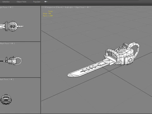
Task: Open the Perspective viewport label menu
Action: 51,7
